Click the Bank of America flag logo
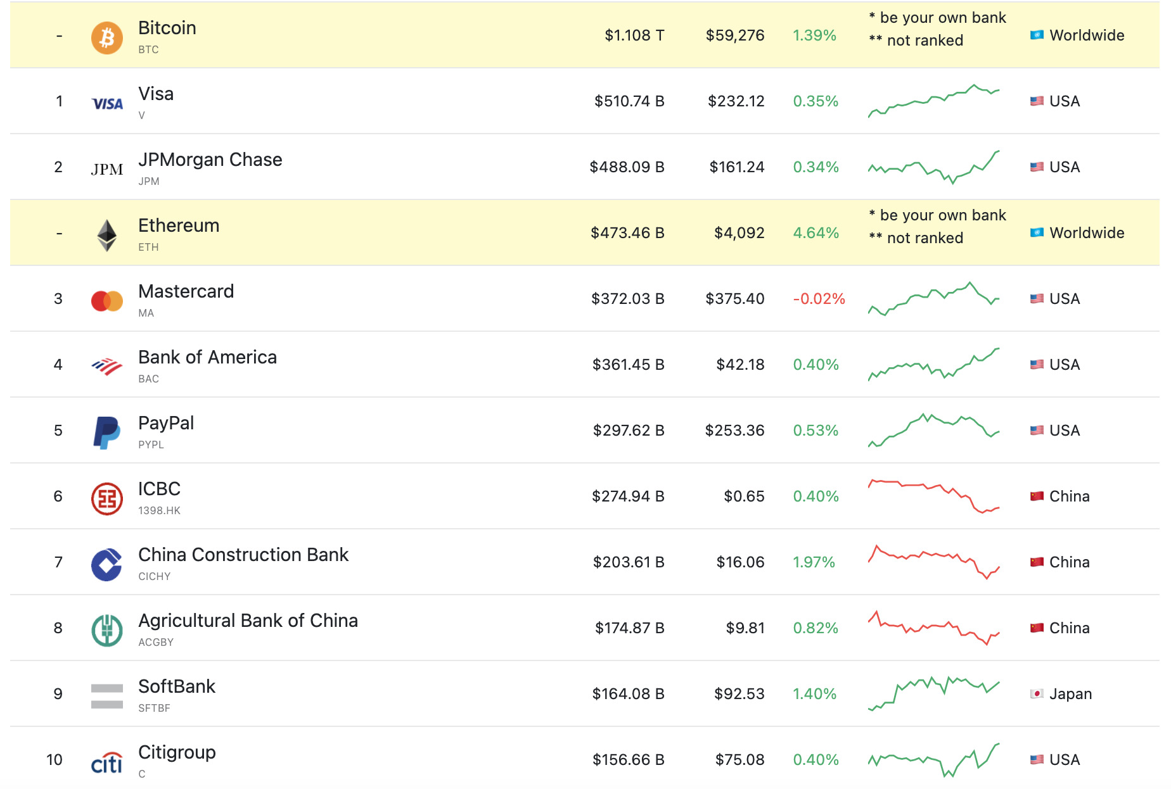Screen dimensions: 1171x789 (107, 367)
